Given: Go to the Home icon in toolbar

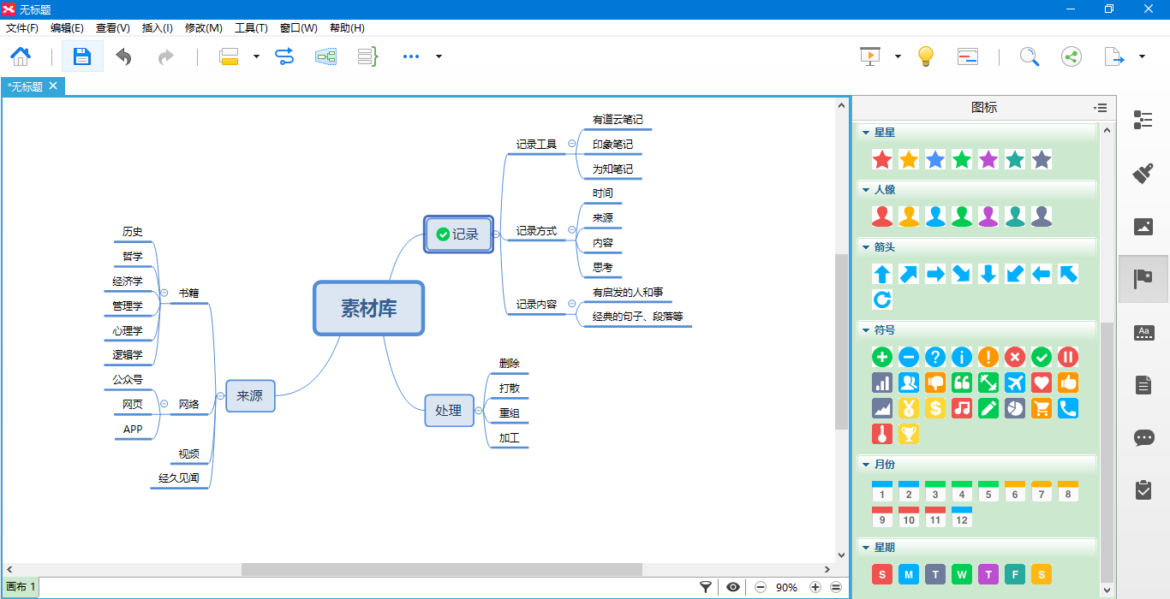Looking at the screenshot, I should [x=21, y=56].
